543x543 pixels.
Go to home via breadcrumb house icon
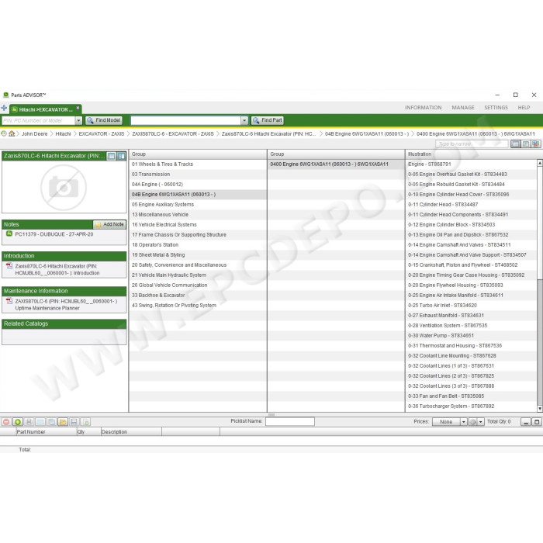(12, 133)
